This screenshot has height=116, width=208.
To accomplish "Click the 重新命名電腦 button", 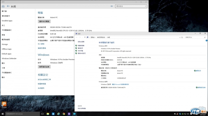I will pos(44,21).
